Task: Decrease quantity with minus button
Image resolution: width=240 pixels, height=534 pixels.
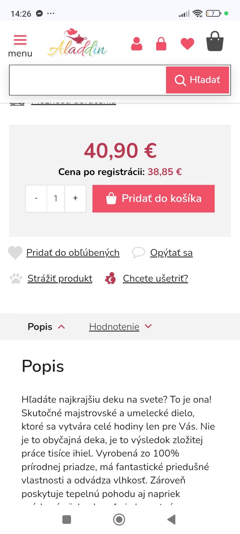Action: (36, 199)
